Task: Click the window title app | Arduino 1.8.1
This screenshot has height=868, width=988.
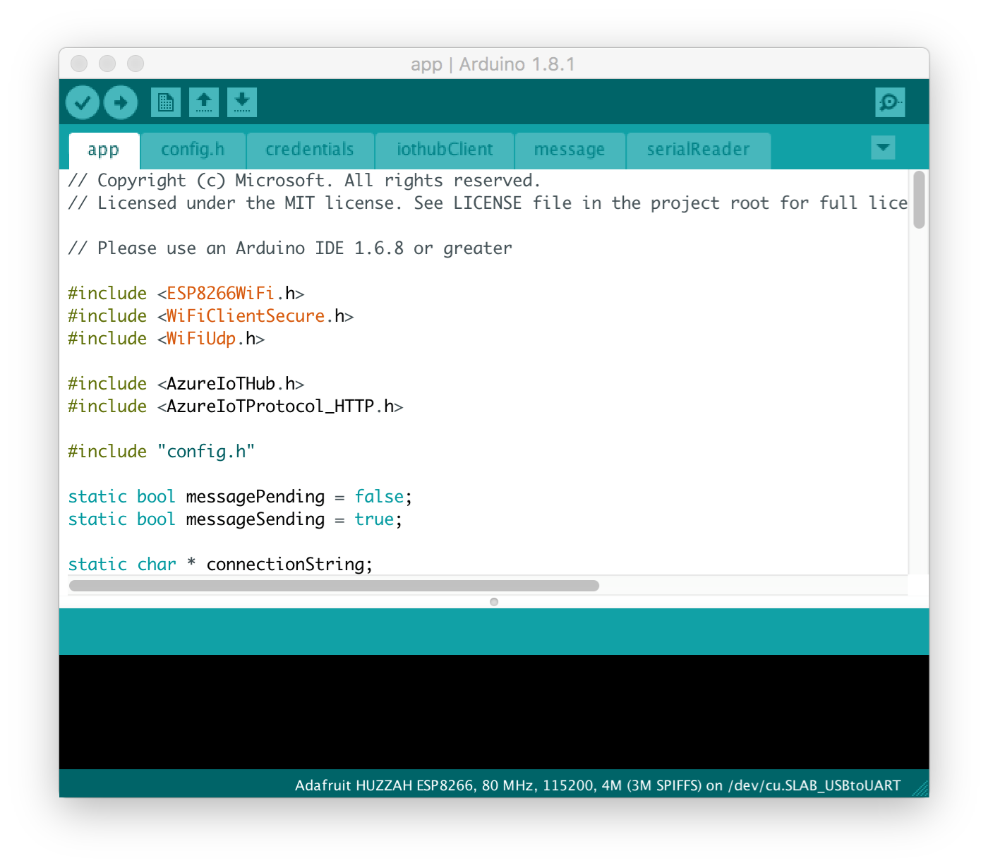Action: click(493, 64)
